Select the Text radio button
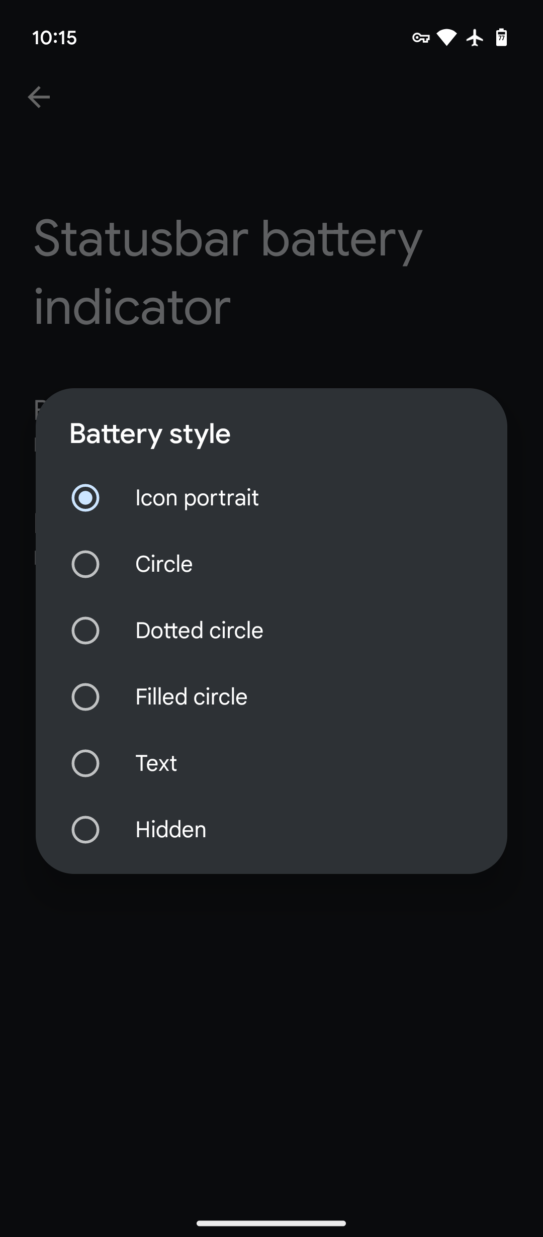The width and height of the screenshot is (543, 1237). [85, 763]
